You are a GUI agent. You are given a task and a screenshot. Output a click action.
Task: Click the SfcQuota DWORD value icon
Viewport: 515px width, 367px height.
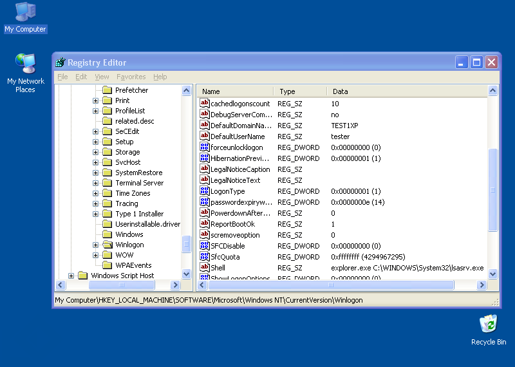coord(204,257)
